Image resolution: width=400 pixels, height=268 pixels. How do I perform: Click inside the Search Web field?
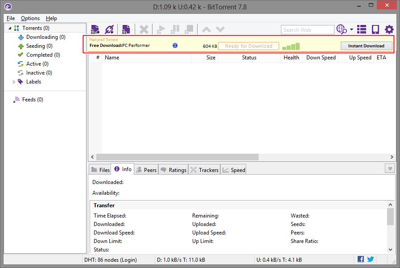click(x=307, y=30)
